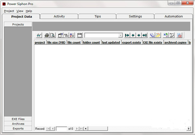Viewport: 195px width, 135px height.
Task: Click the document with pencil icon
Action: pyautogui.click(x=172, y=35)
